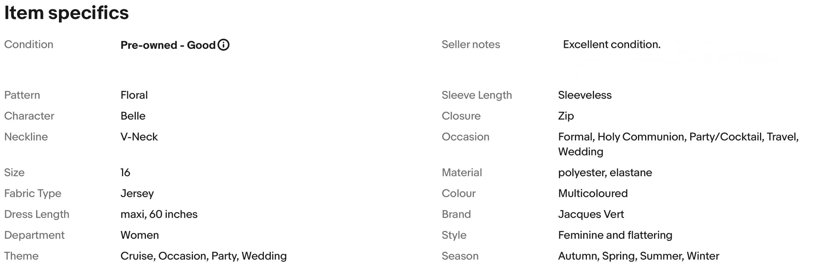
Task: Click the Autumn, Spring, Summer, Winter season
Action: (638, 256)
